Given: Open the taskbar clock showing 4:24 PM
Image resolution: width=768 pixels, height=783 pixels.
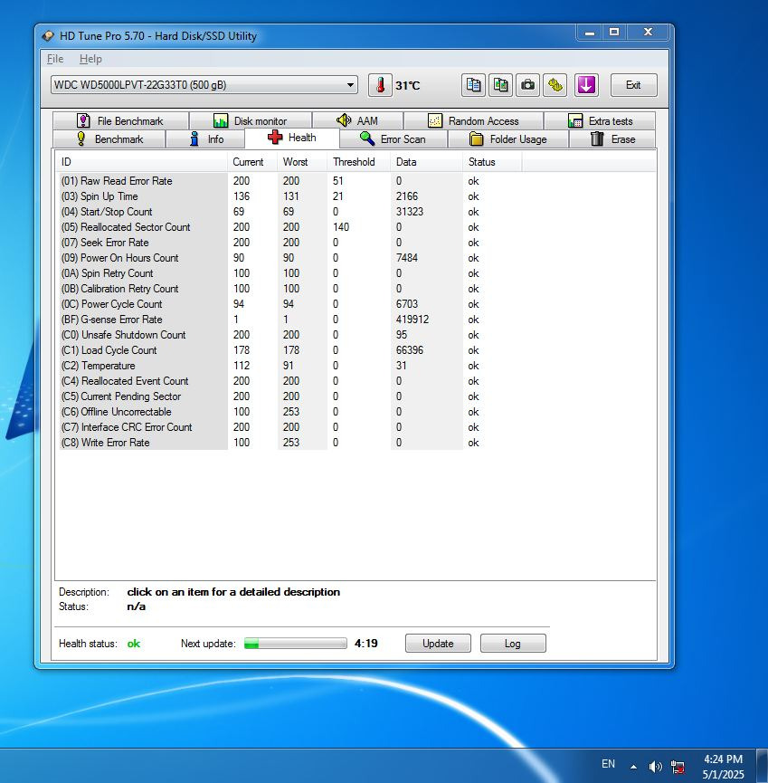Looking at the screenshot, I should click(x=724, y=767).
